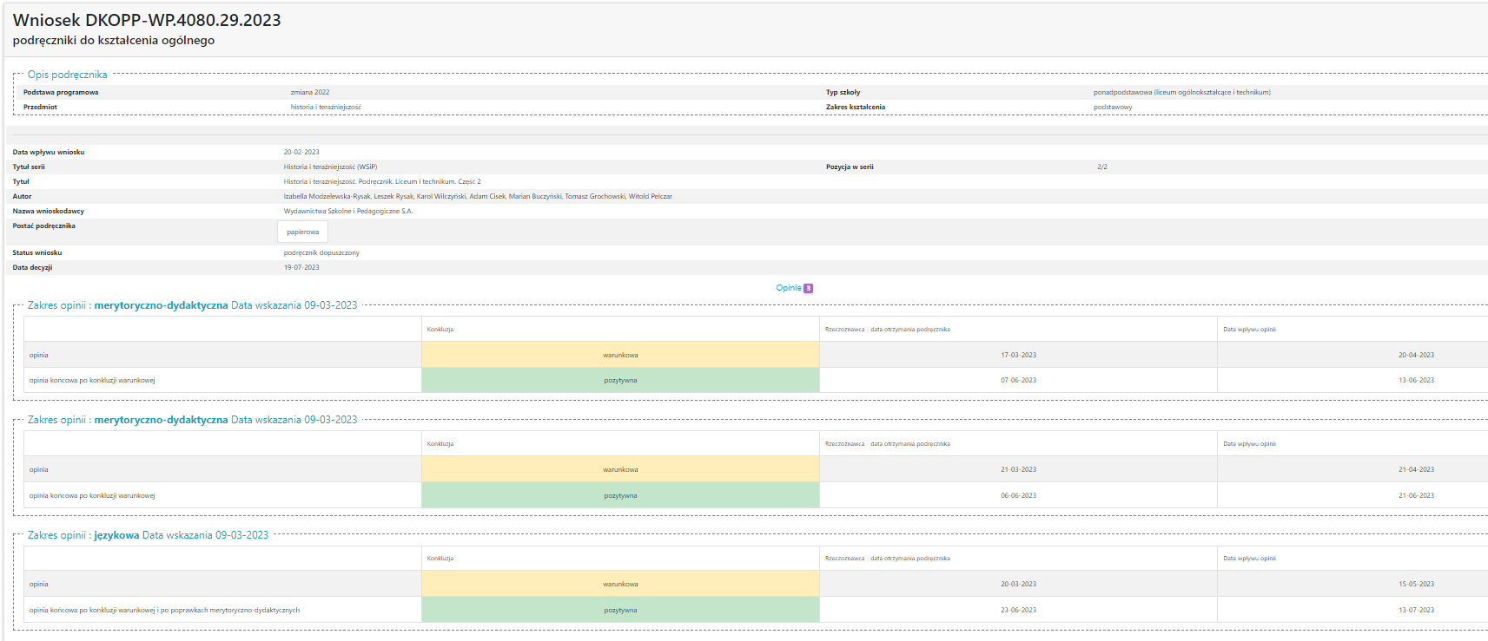Click the row label mentioning poprawkach merytoryczno-dydaktycznych
The height and width of the screenshot is (641, 1488).
pos(164,610)
